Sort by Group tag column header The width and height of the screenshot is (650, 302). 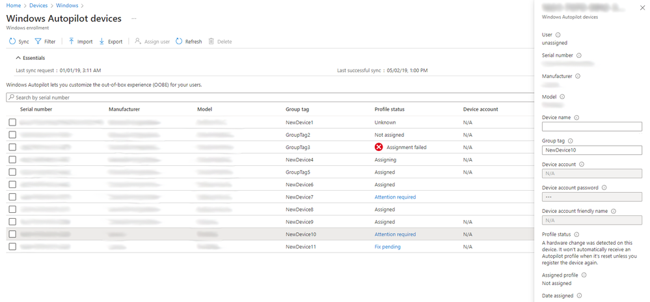pyautogui.click(x=297, y=109)
